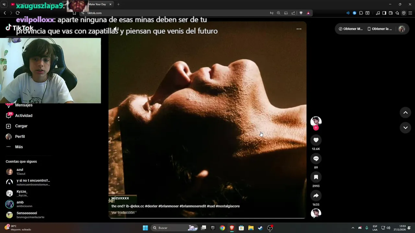
Task: Go to Perfil in sidebar
Action: (x=19, y=137)
